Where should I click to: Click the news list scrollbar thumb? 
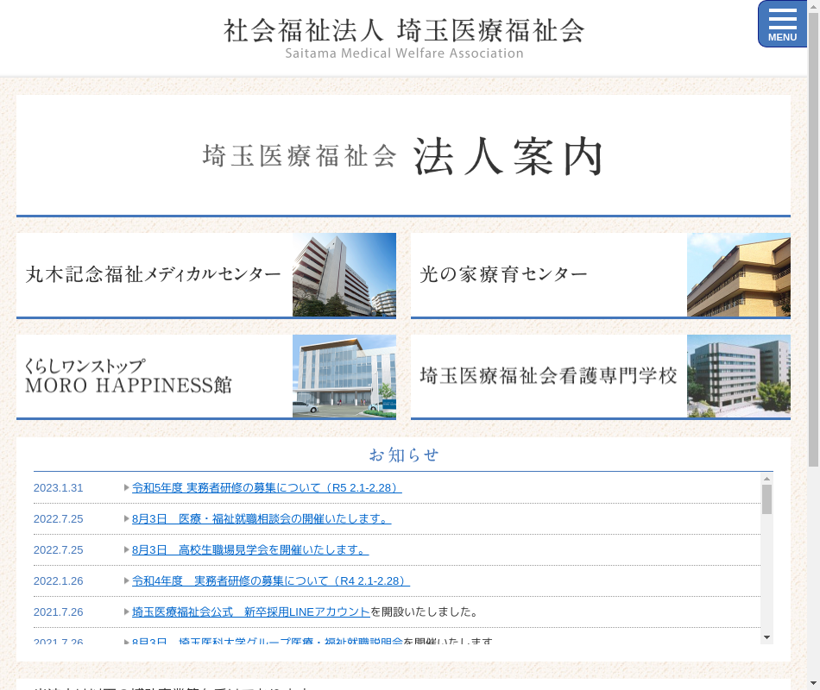[x=766, y=499]
